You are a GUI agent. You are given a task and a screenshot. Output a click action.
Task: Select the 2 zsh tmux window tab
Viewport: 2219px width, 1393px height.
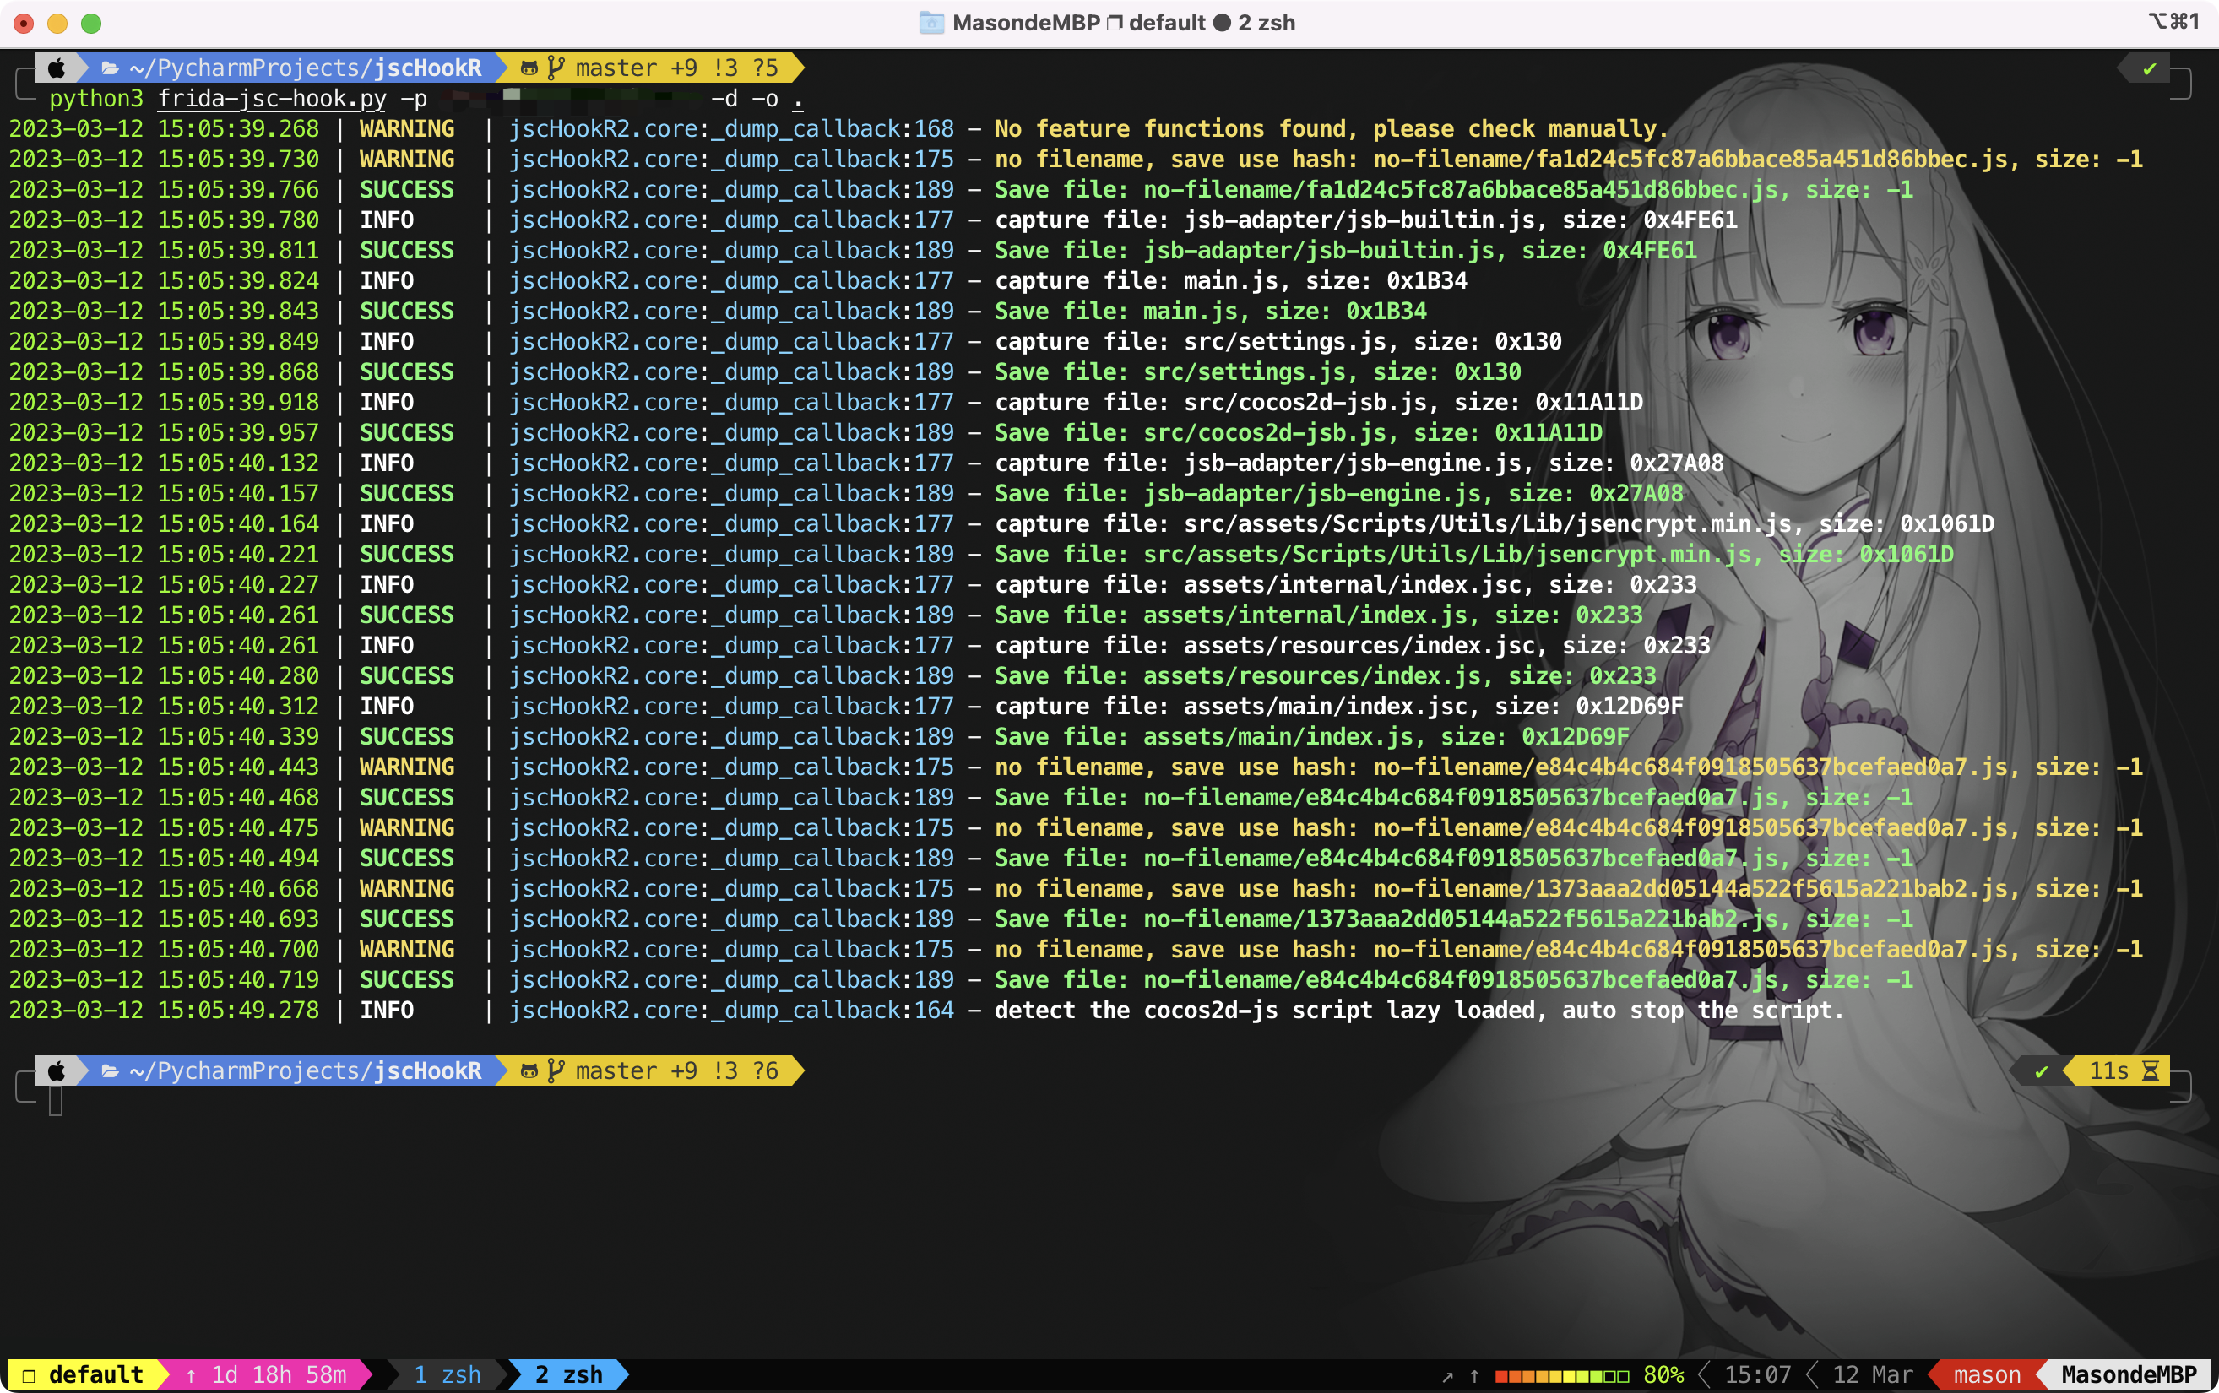click(568, 1374)
